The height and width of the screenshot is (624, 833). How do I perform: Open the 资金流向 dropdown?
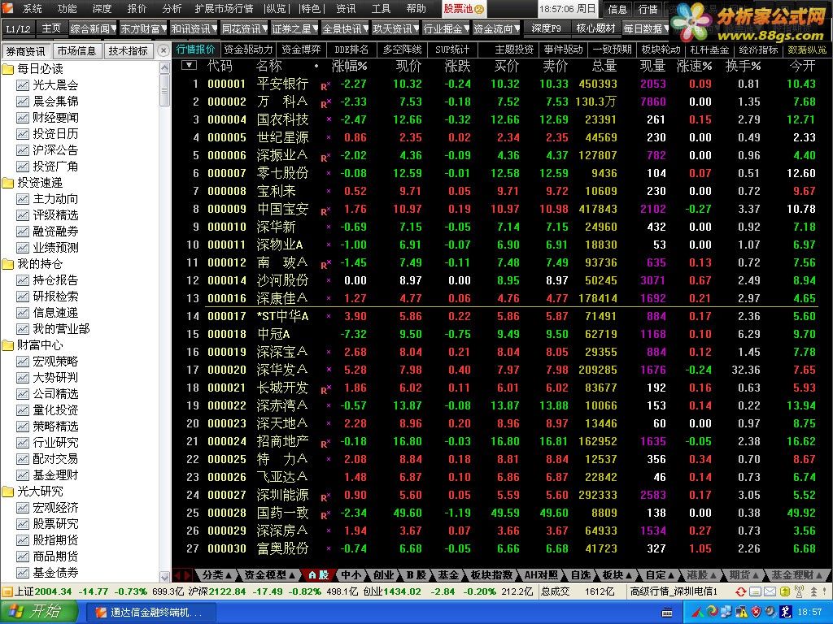click(497, 28)
